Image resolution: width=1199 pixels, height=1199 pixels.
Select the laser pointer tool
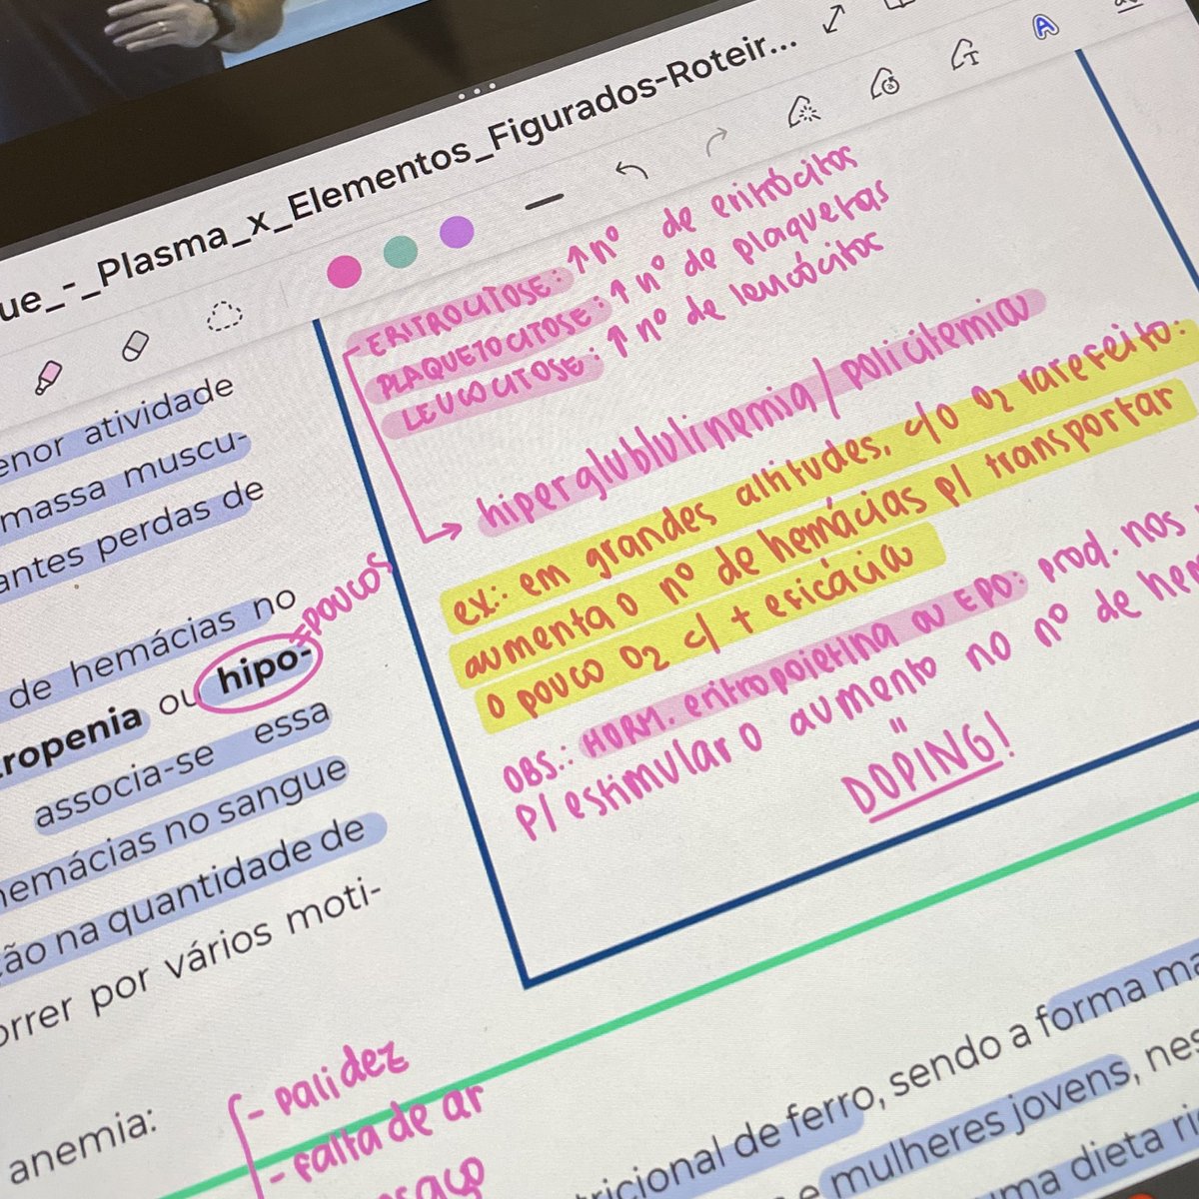tap(804, 112)
